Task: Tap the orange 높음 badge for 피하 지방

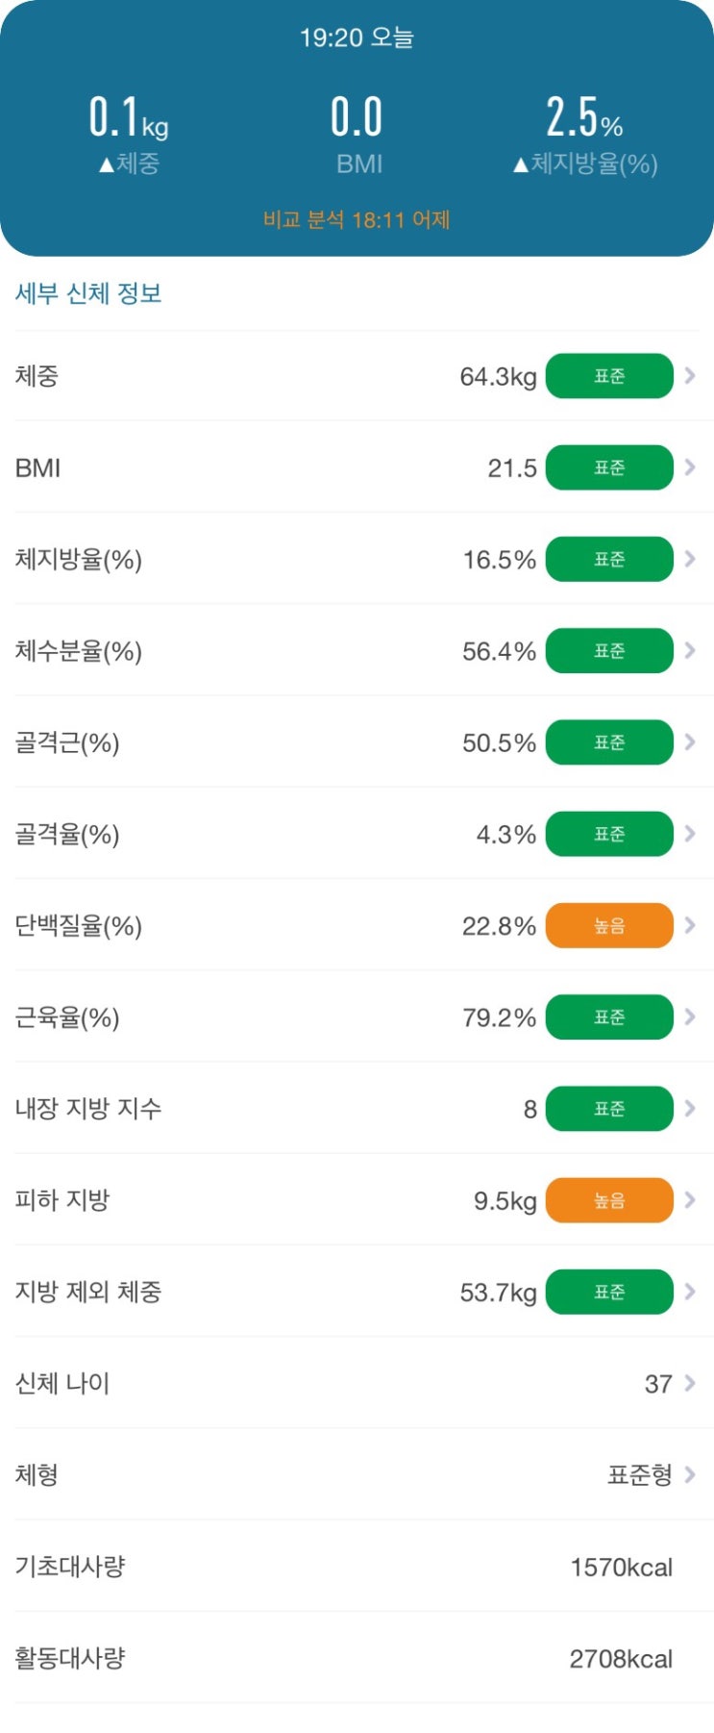Action: [609, 1200]
